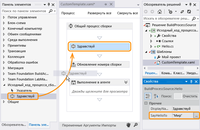
Task: Click the back arrow in Solution Explorer toolbar
Action: 146,12
